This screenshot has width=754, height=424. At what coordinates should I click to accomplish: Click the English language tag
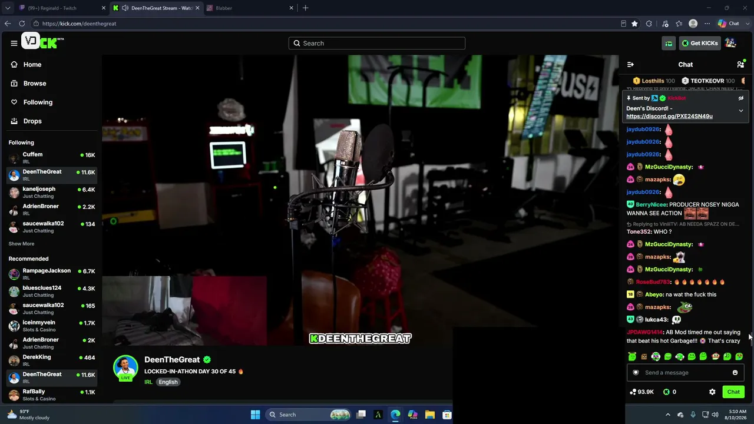168,382
